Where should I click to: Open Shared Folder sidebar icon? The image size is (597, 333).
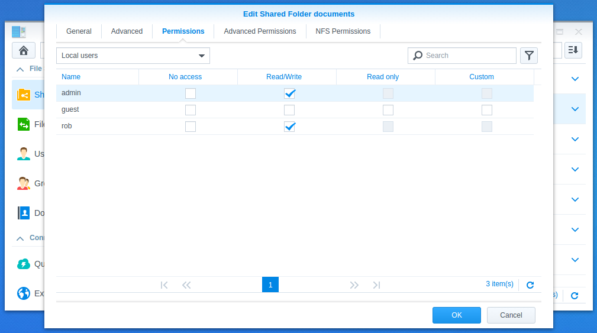click(x=24, y=95)
